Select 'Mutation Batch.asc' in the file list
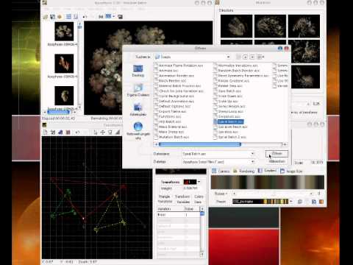 click(172, 137)
